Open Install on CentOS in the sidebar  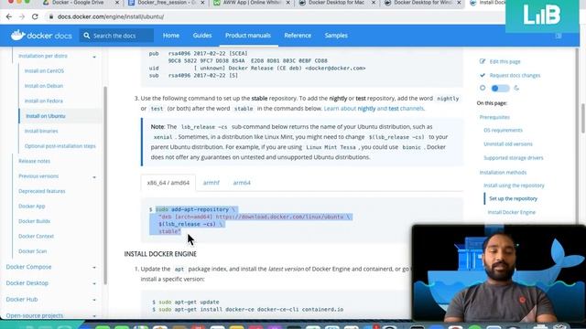44,71
